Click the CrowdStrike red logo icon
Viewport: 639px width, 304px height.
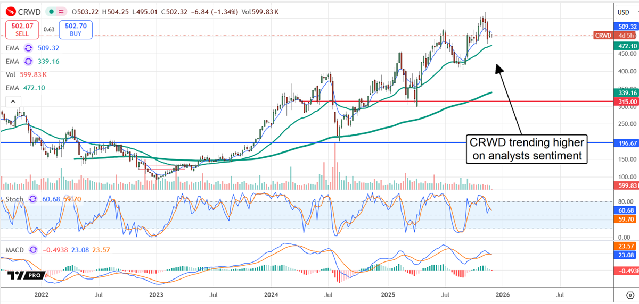coord(11,11)
